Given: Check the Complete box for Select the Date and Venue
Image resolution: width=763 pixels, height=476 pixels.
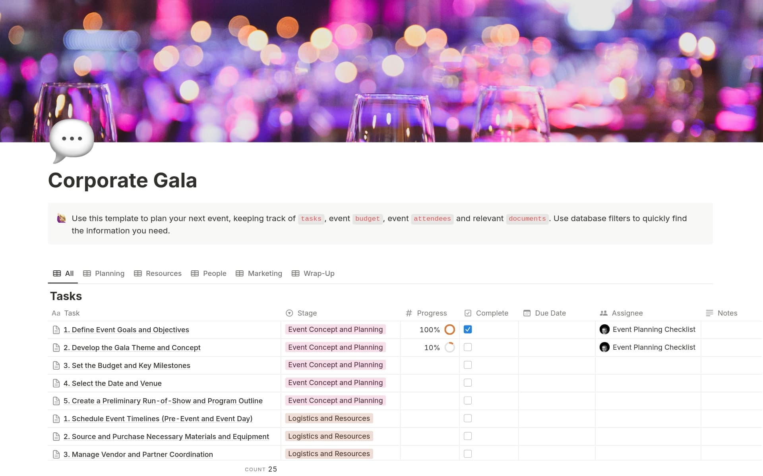Looking at the screenshot, I should tap(468, 383).
